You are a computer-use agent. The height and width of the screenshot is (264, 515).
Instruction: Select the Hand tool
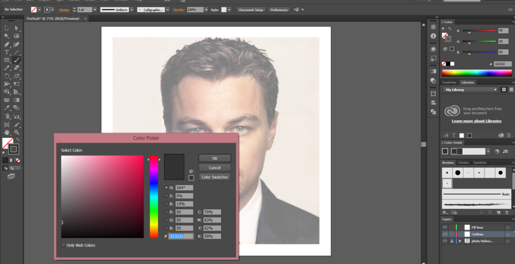click(7, 132)
